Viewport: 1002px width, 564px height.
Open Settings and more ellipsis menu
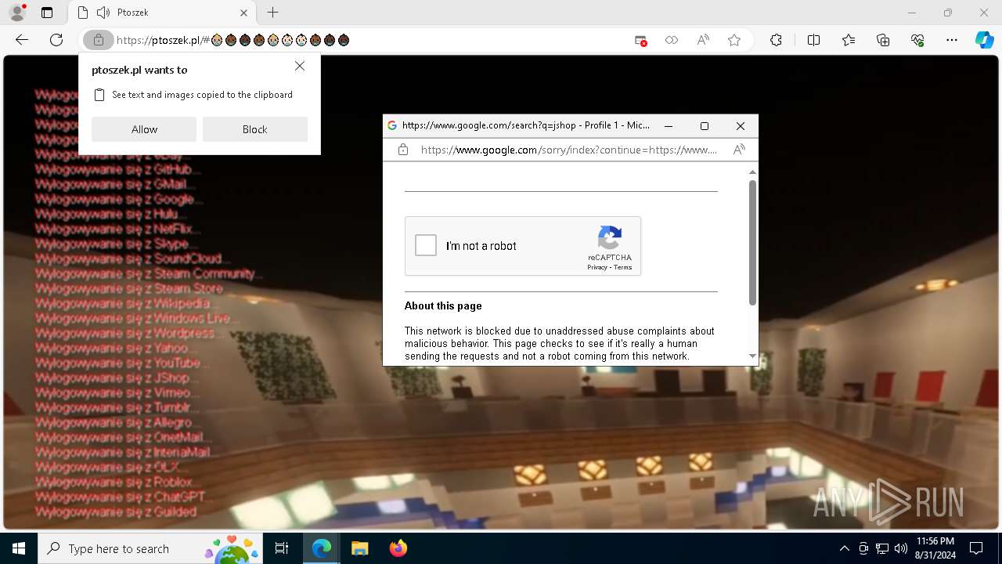pyautogui.click(x=952, y=40)
